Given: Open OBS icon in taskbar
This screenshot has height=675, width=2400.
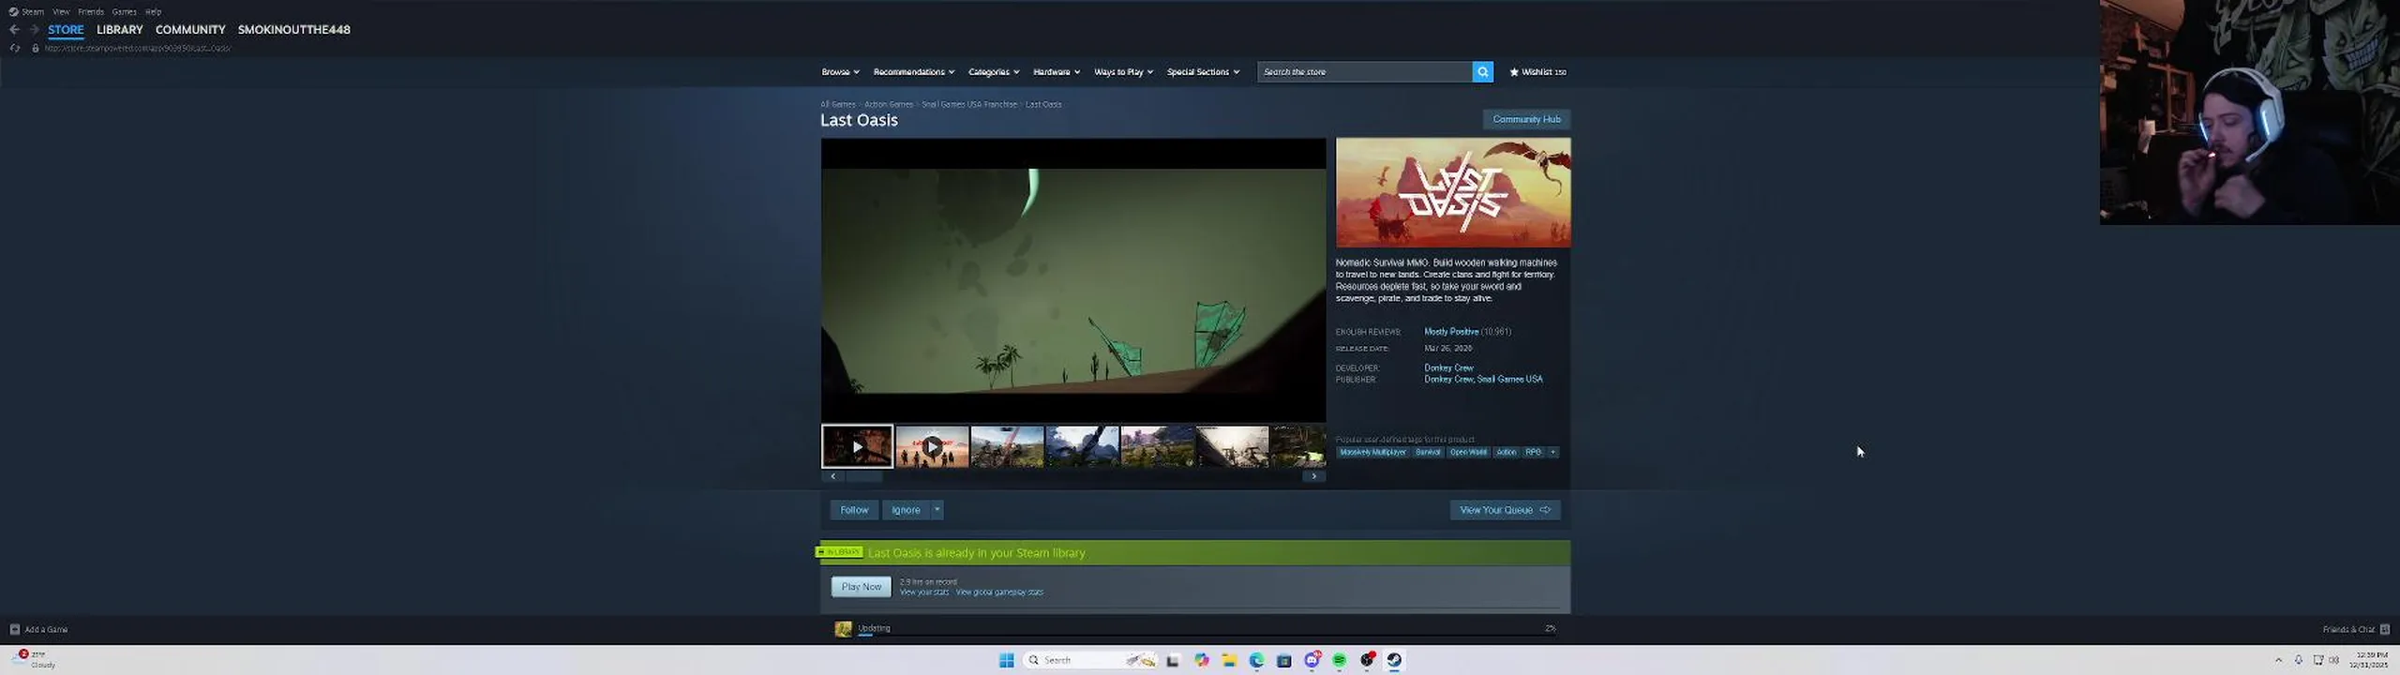Looking at the screenshot, I should (x=1368, y=660).
